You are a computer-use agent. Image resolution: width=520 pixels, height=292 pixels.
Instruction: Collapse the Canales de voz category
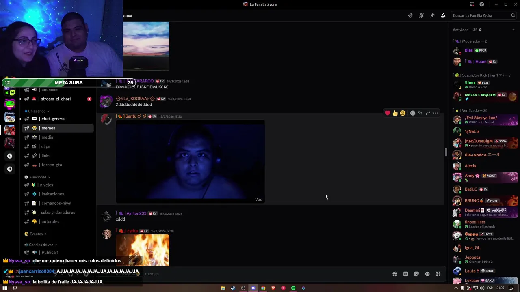pos(41,245)
